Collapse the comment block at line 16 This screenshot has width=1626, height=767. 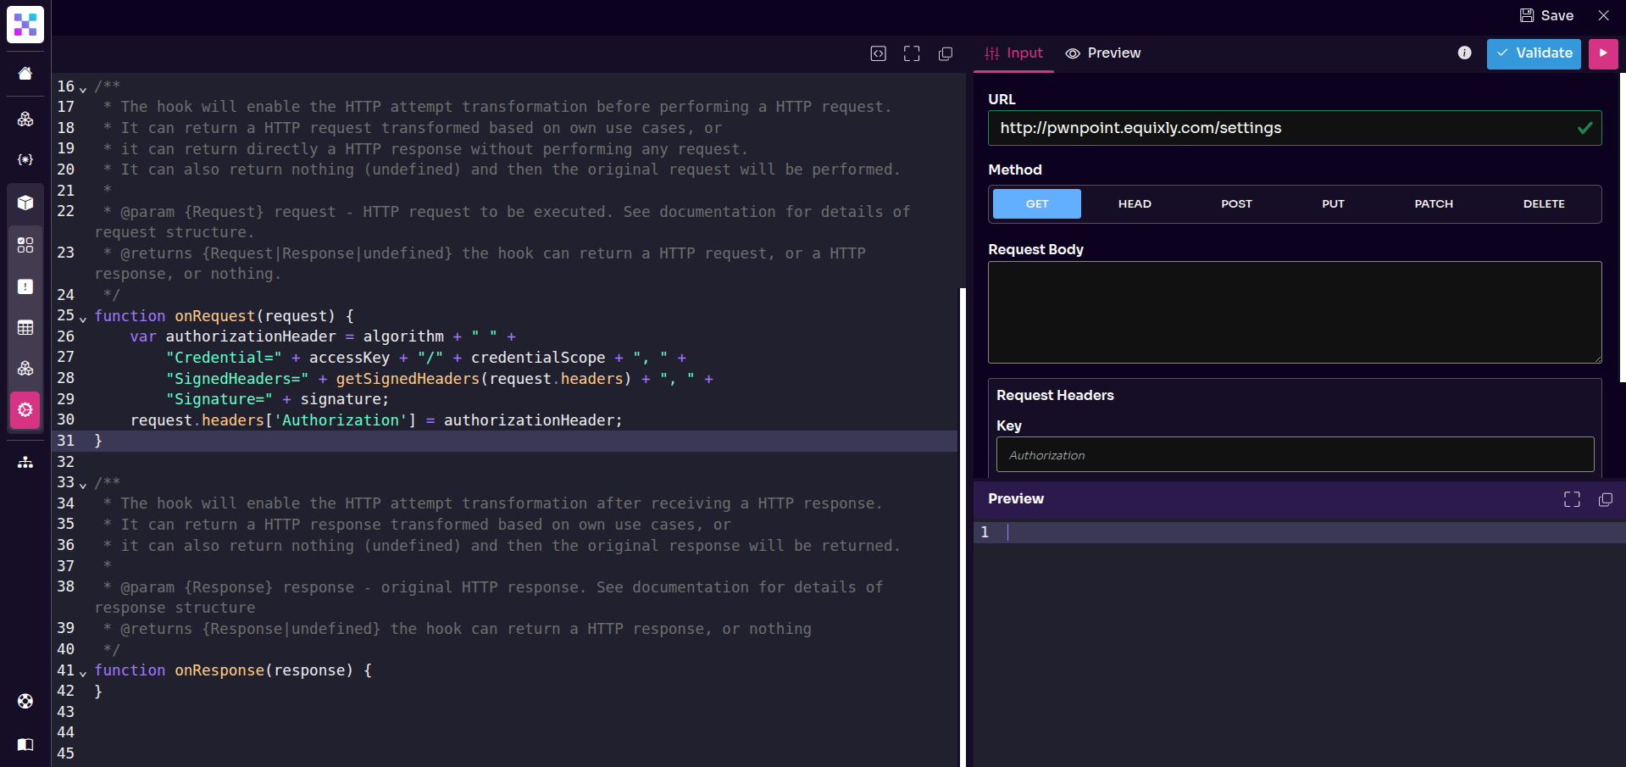pos(83,88)
